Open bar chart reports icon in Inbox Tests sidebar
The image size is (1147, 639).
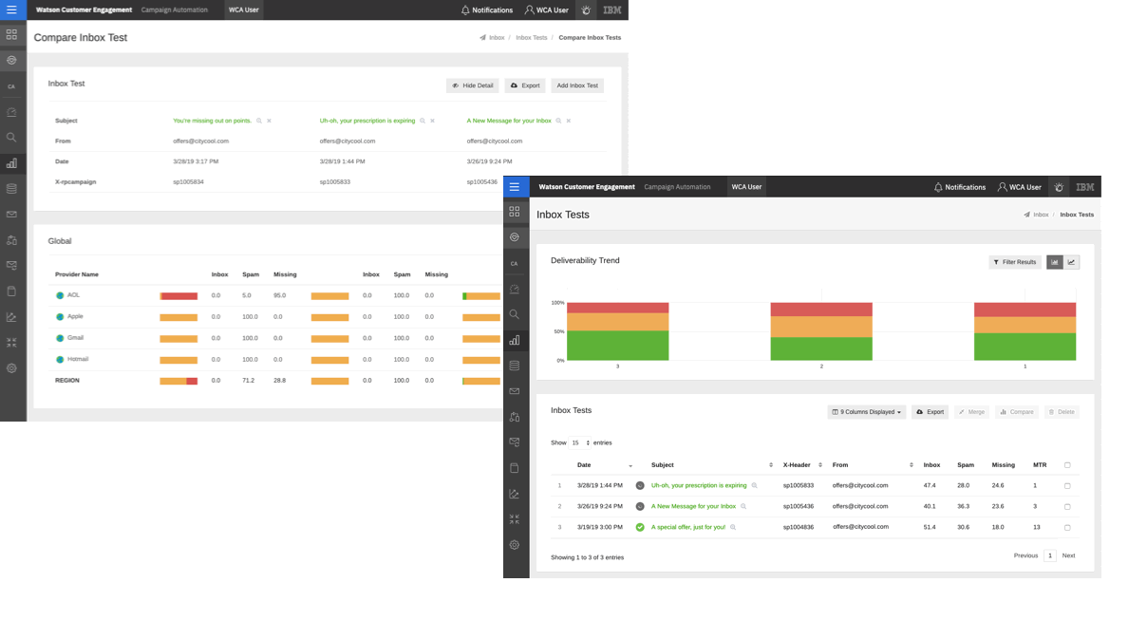[515, 340]
